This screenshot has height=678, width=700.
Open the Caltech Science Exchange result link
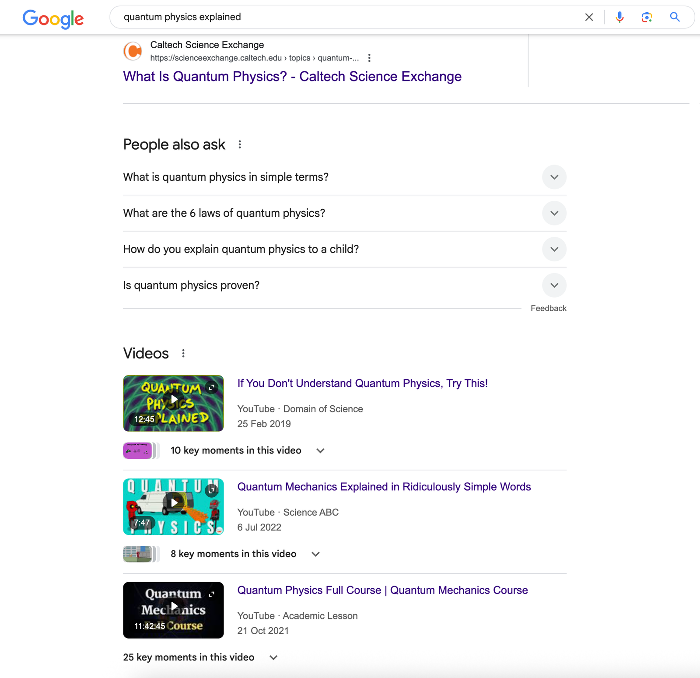(292, 77)
